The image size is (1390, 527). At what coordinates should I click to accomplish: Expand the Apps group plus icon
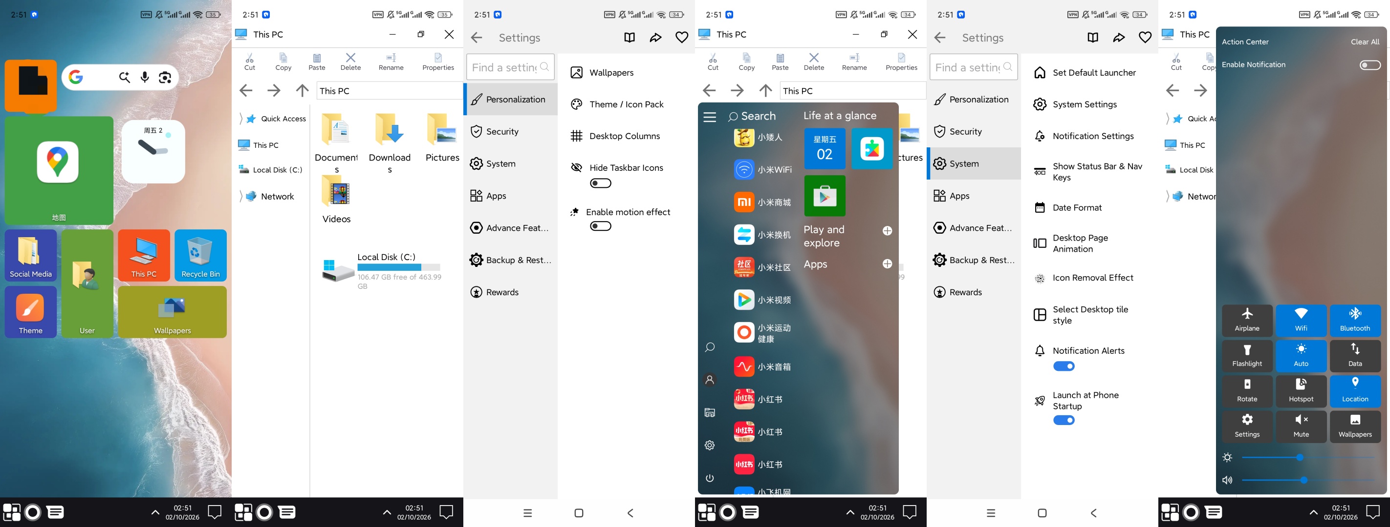coord(887,264)
